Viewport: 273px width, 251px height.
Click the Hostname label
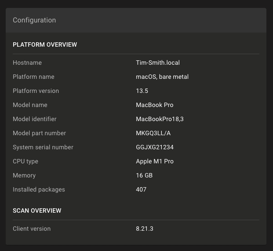pyautogui.click(x=27, y=63)
